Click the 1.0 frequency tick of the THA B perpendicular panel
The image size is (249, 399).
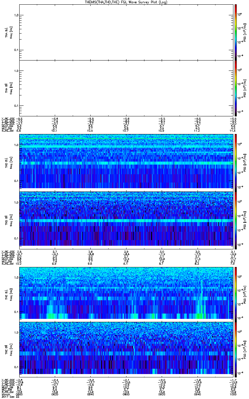click(16, 15)
